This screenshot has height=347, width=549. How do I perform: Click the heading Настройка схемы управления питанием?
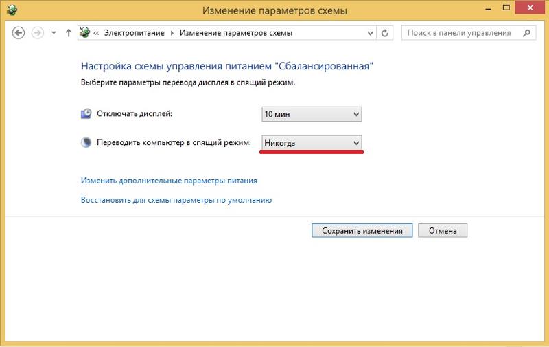click(227, 66)
